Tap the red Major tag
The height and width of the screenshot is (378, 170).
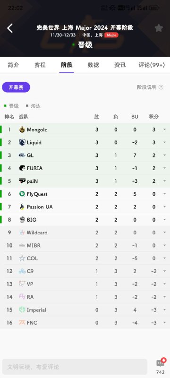point(111,35)
